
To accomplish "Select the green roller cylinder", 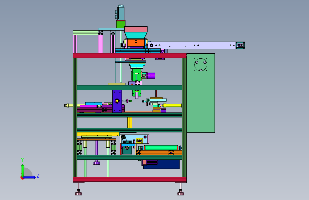I will (161, 148).
